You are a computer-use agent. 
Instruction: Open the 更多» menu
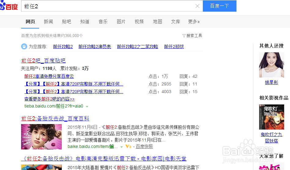pyautogui.click(x=194, y=22)
